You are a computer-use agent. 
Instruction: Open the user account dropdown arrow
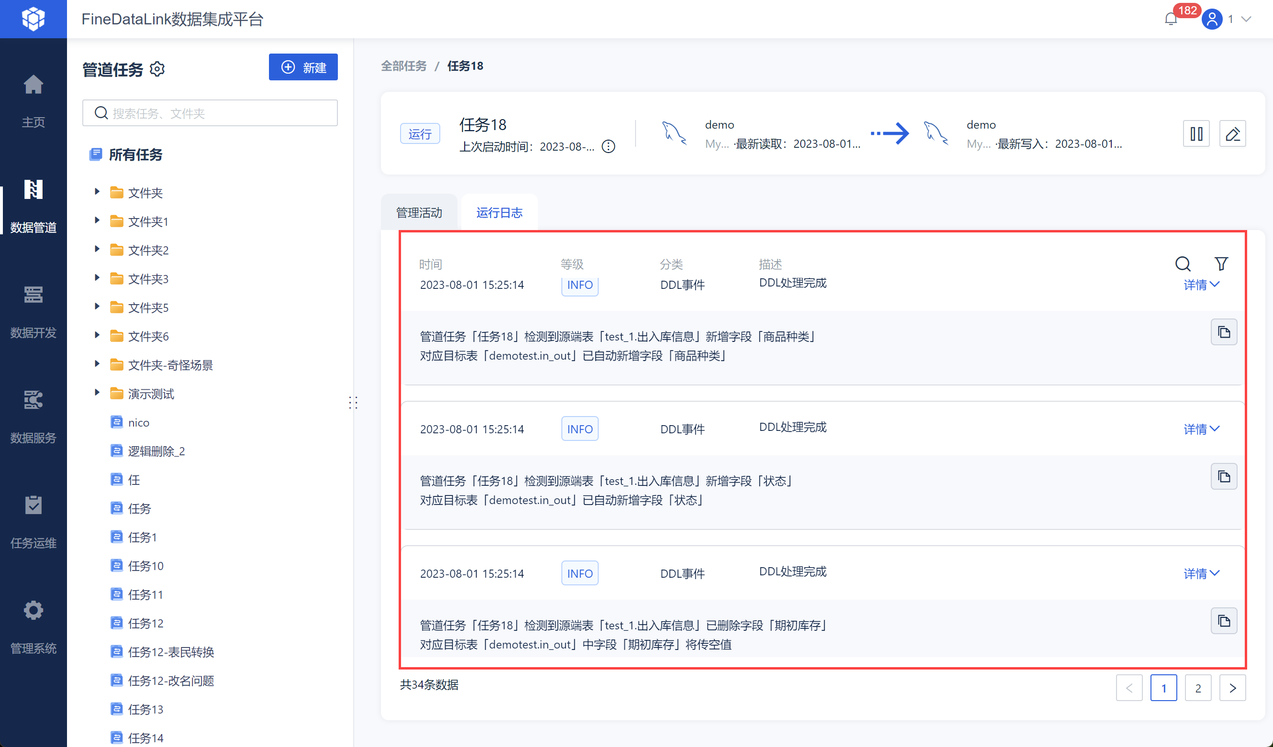click(1246, 20)
